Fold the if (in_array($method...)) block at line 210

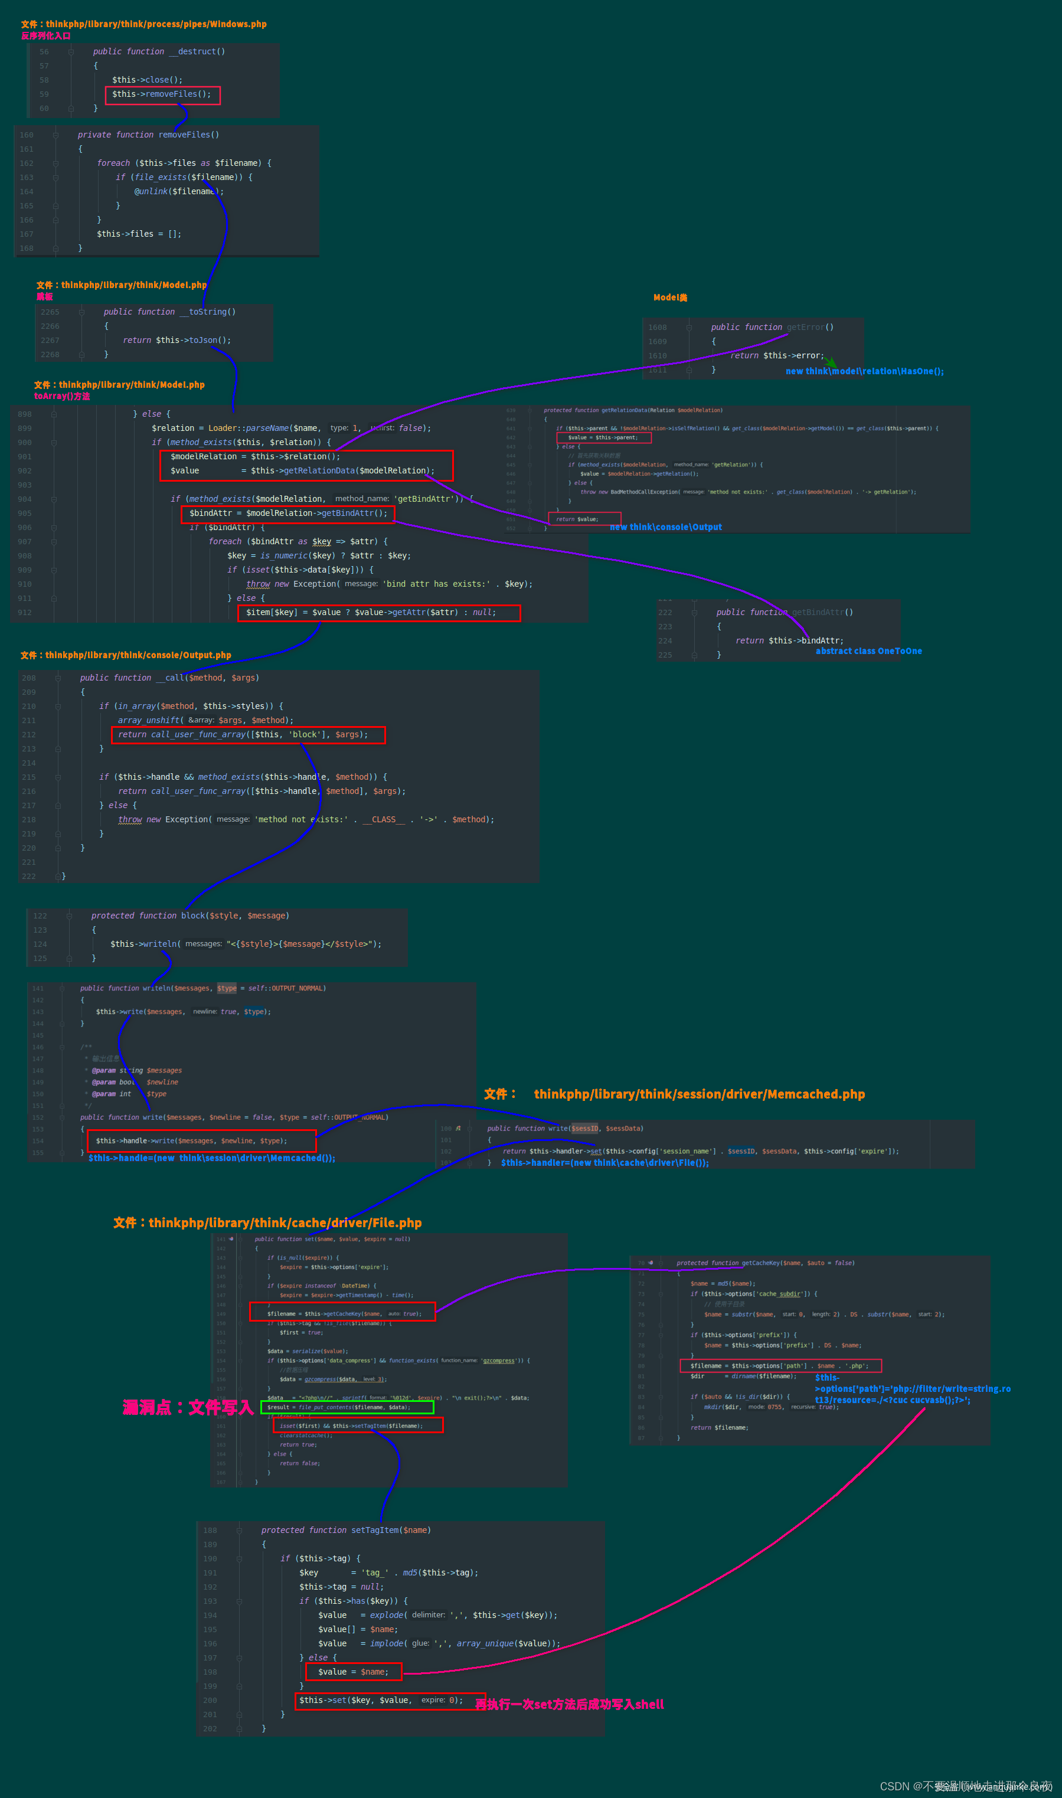[x=58, y=706]
